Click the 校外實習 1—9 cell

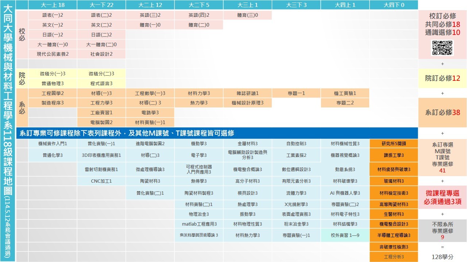point(345,235)
